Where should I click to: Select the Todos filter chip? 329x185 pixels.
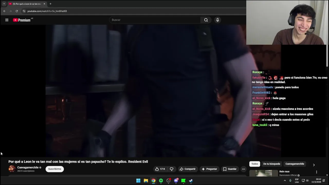click(x=255, y=164)
